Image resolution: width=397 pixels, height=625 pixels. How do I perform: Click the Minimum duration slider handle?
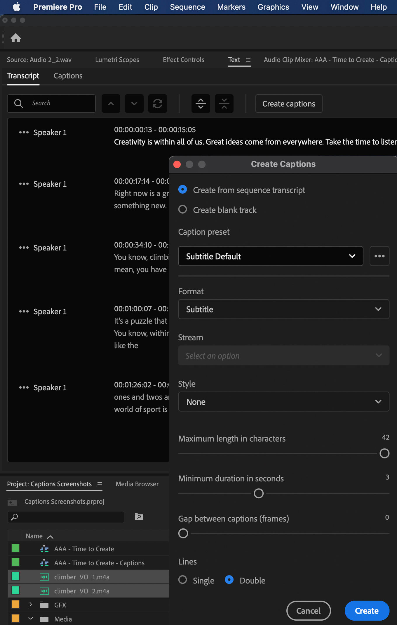point(259,493)
